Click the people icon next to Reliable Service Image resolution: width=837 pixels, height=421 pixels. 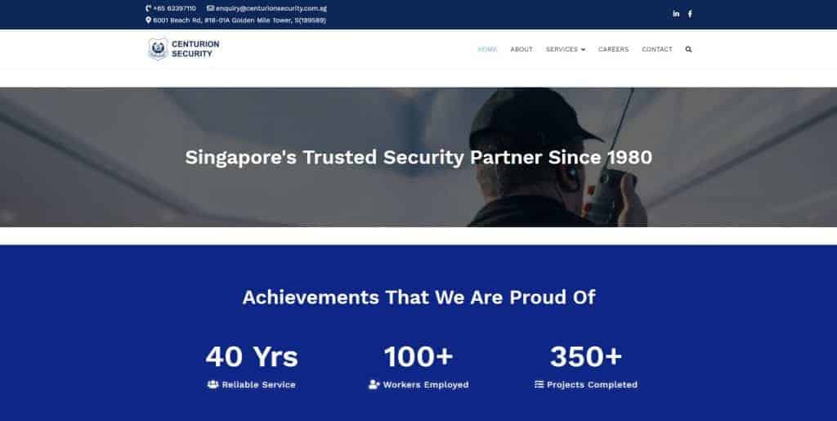(x=213, y=384)
